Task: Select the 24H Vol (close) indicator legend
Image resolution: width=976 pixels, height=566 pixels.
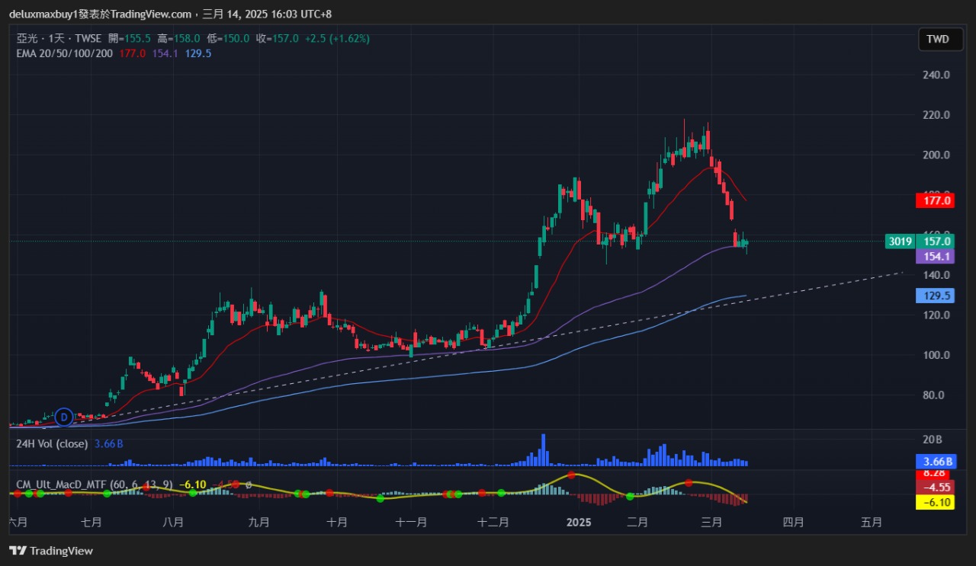Action: [52, 443]
